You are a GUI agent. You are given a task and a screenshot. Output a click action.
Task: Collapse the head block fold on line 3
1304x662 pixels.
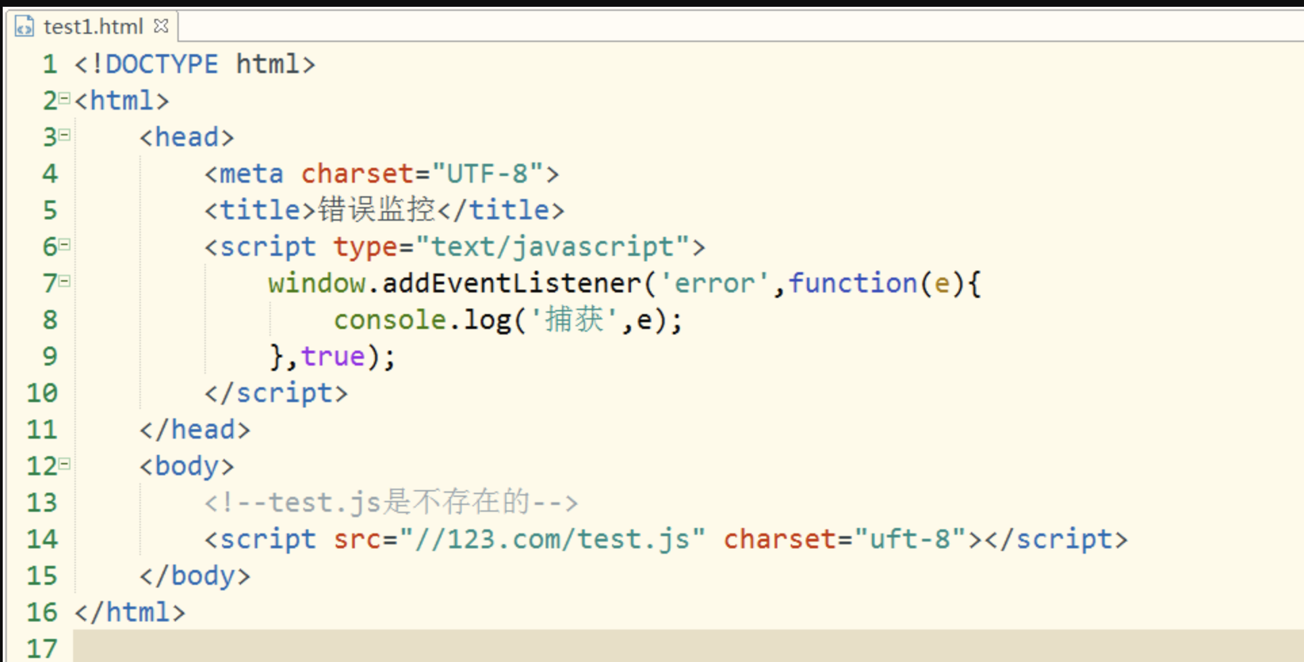pyautogui.click(x=64, y=135)
